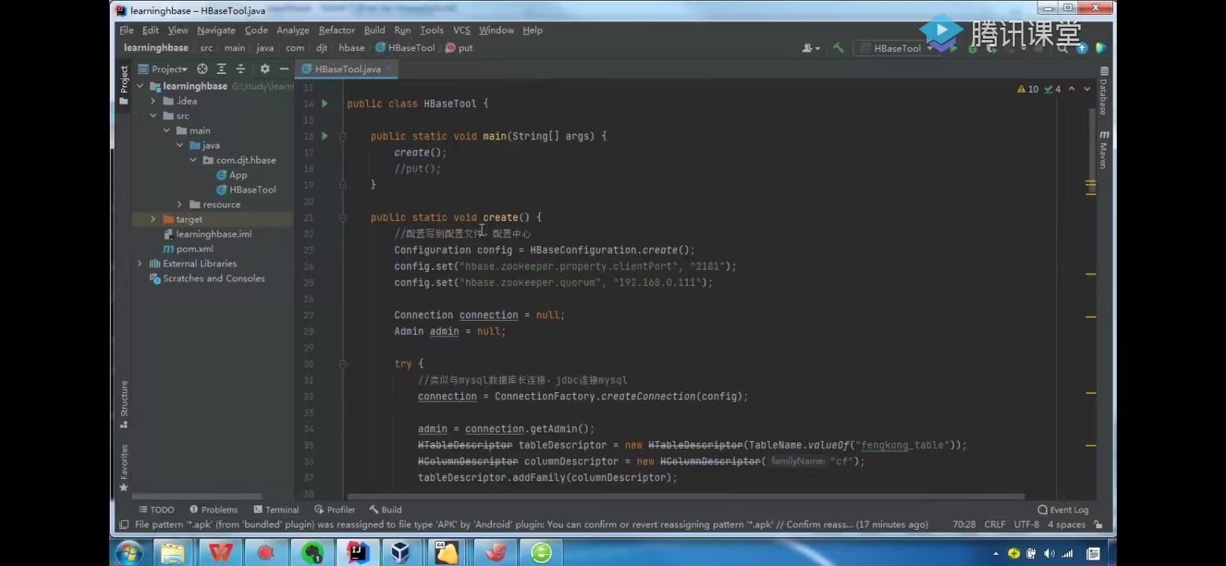Click the blue update arrow icon
This screenshot has width=1226, height=566.
coord(1082,48)
